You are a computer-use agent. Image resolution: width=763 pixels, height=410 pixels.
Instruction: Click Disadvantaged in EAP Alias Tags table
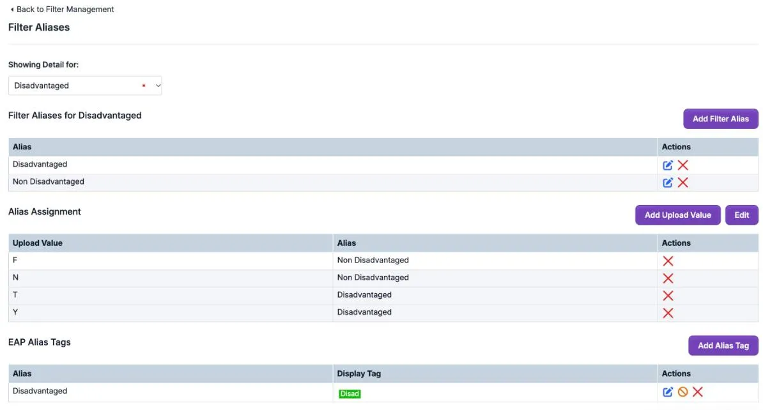[x=40, y=391]
